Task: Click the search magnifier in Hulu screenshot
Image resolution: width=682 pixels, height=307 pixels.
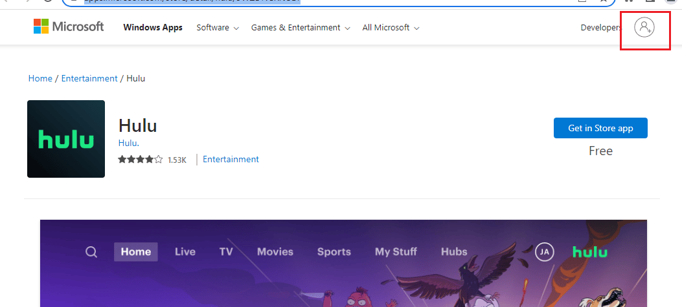Action: (91, 252)
